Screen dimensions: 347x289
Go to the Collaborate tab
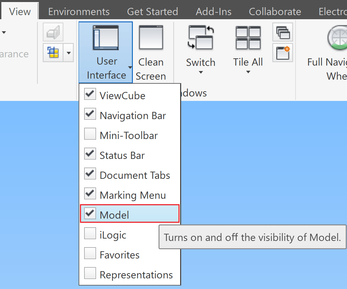coord(275,12)
